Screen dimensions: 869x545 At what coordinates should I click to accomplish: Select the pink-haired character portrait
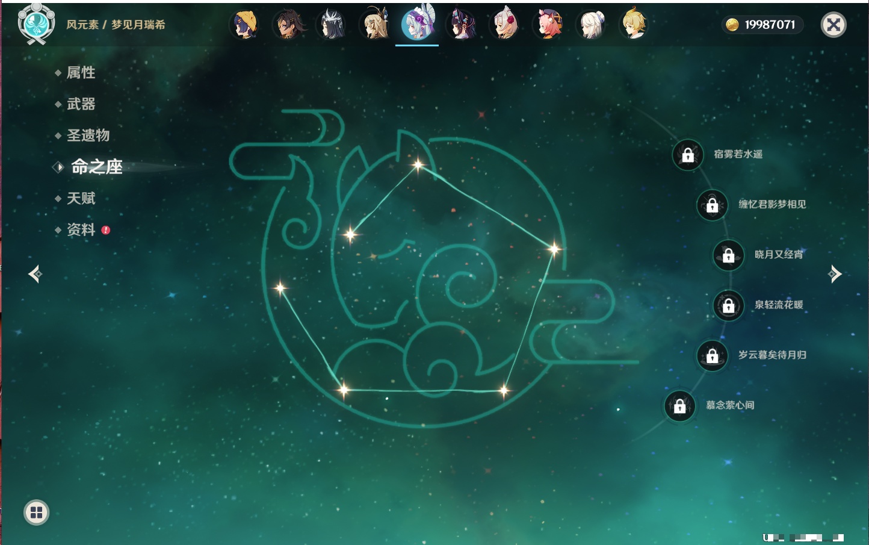(x=548, y=25)
